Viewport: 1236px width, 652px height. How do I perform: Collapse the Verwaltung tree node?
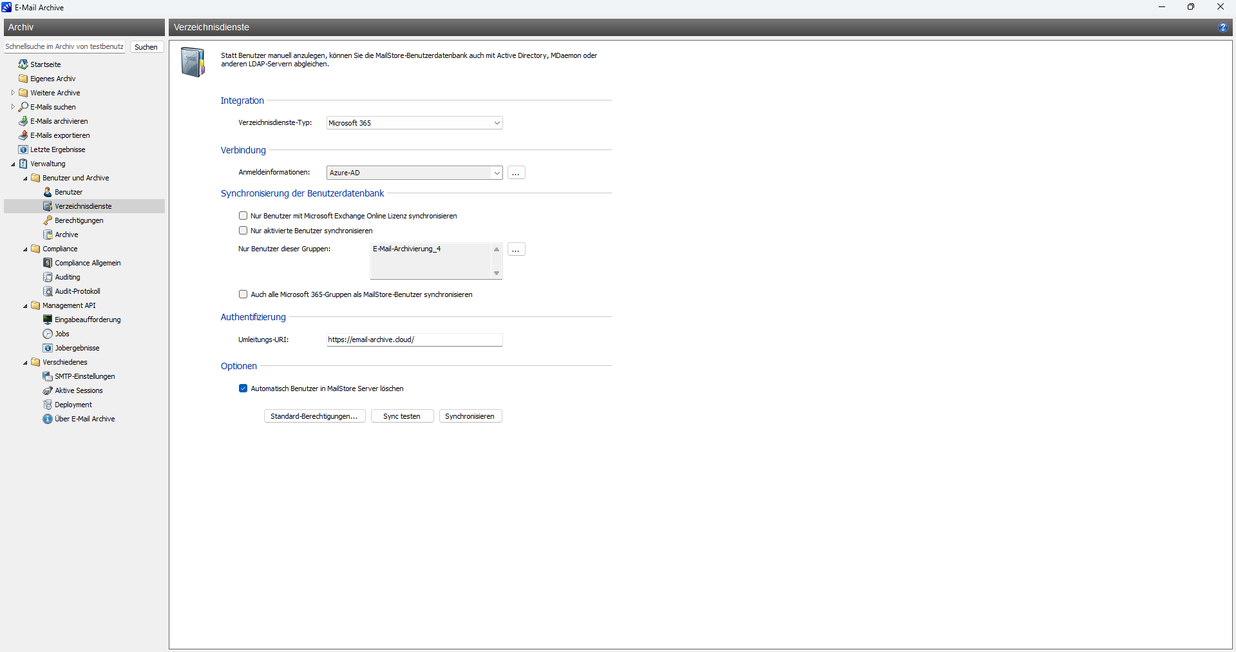[13, 164]
